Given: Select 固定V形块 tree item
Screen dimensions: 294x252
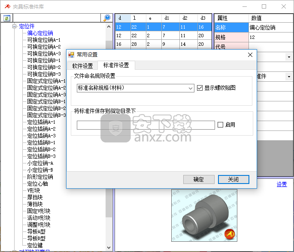Looking at the screenshot, I should point(39,211).
